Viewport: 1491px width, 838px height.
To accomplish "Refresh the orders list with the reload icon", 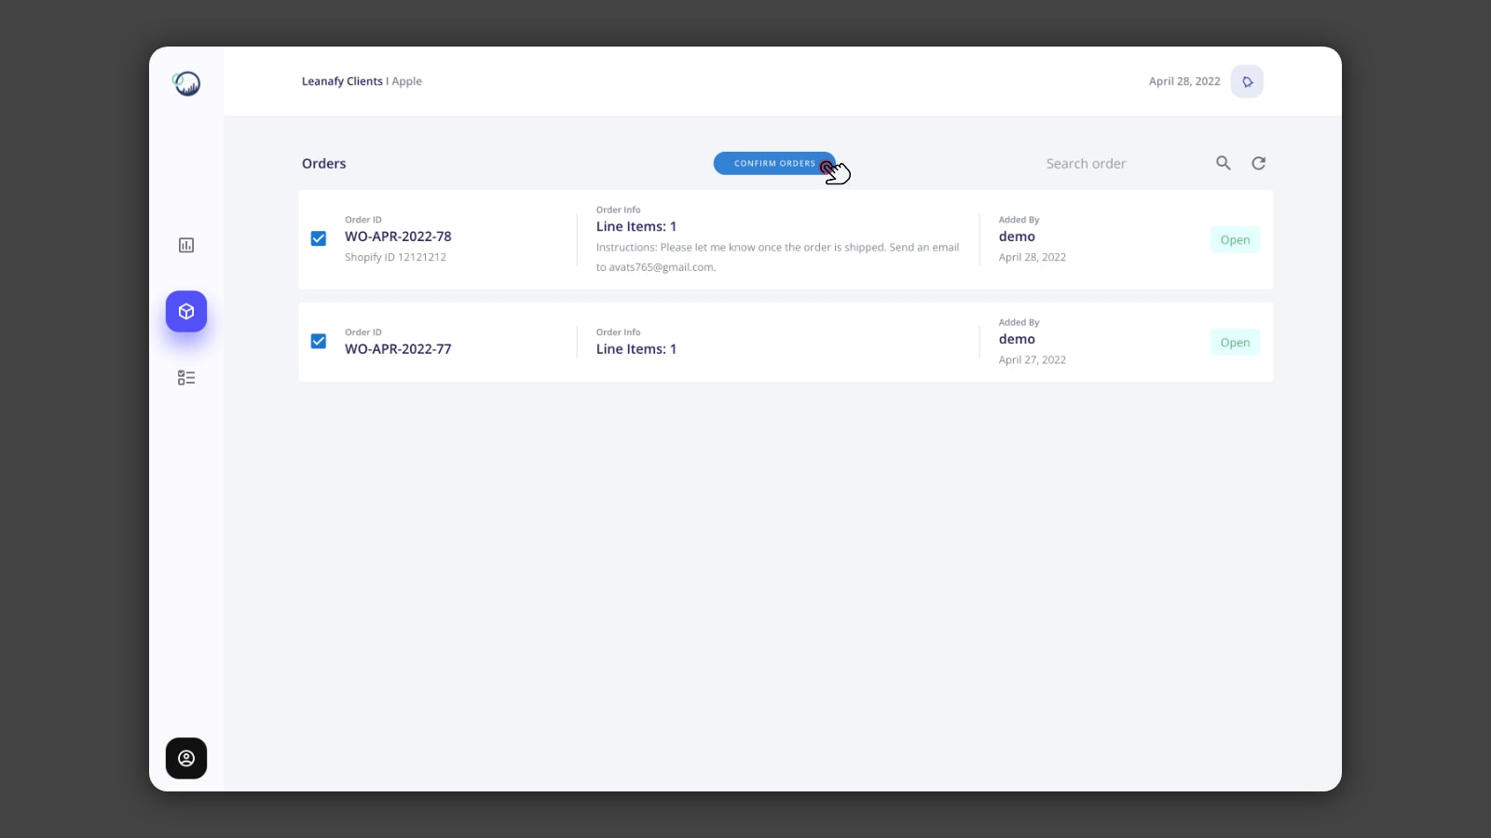I will click(1258, 163).
